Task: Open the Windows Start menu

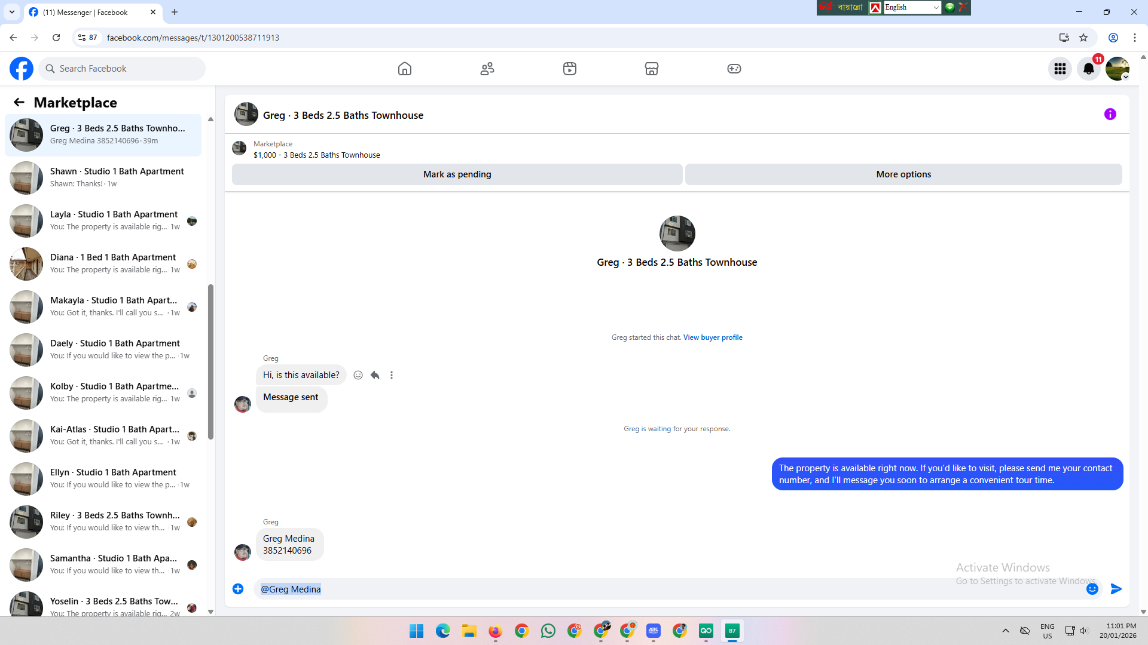Action: (x=417, y=631)
